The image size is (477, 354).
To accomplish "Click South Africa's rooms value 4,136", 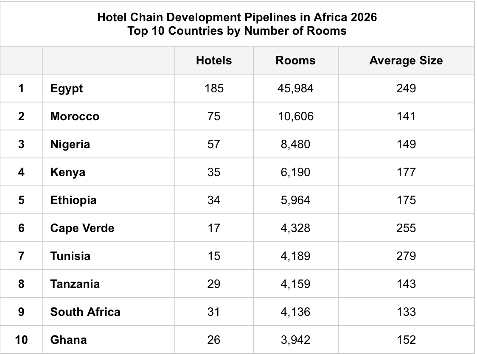I will pos(295,312).
